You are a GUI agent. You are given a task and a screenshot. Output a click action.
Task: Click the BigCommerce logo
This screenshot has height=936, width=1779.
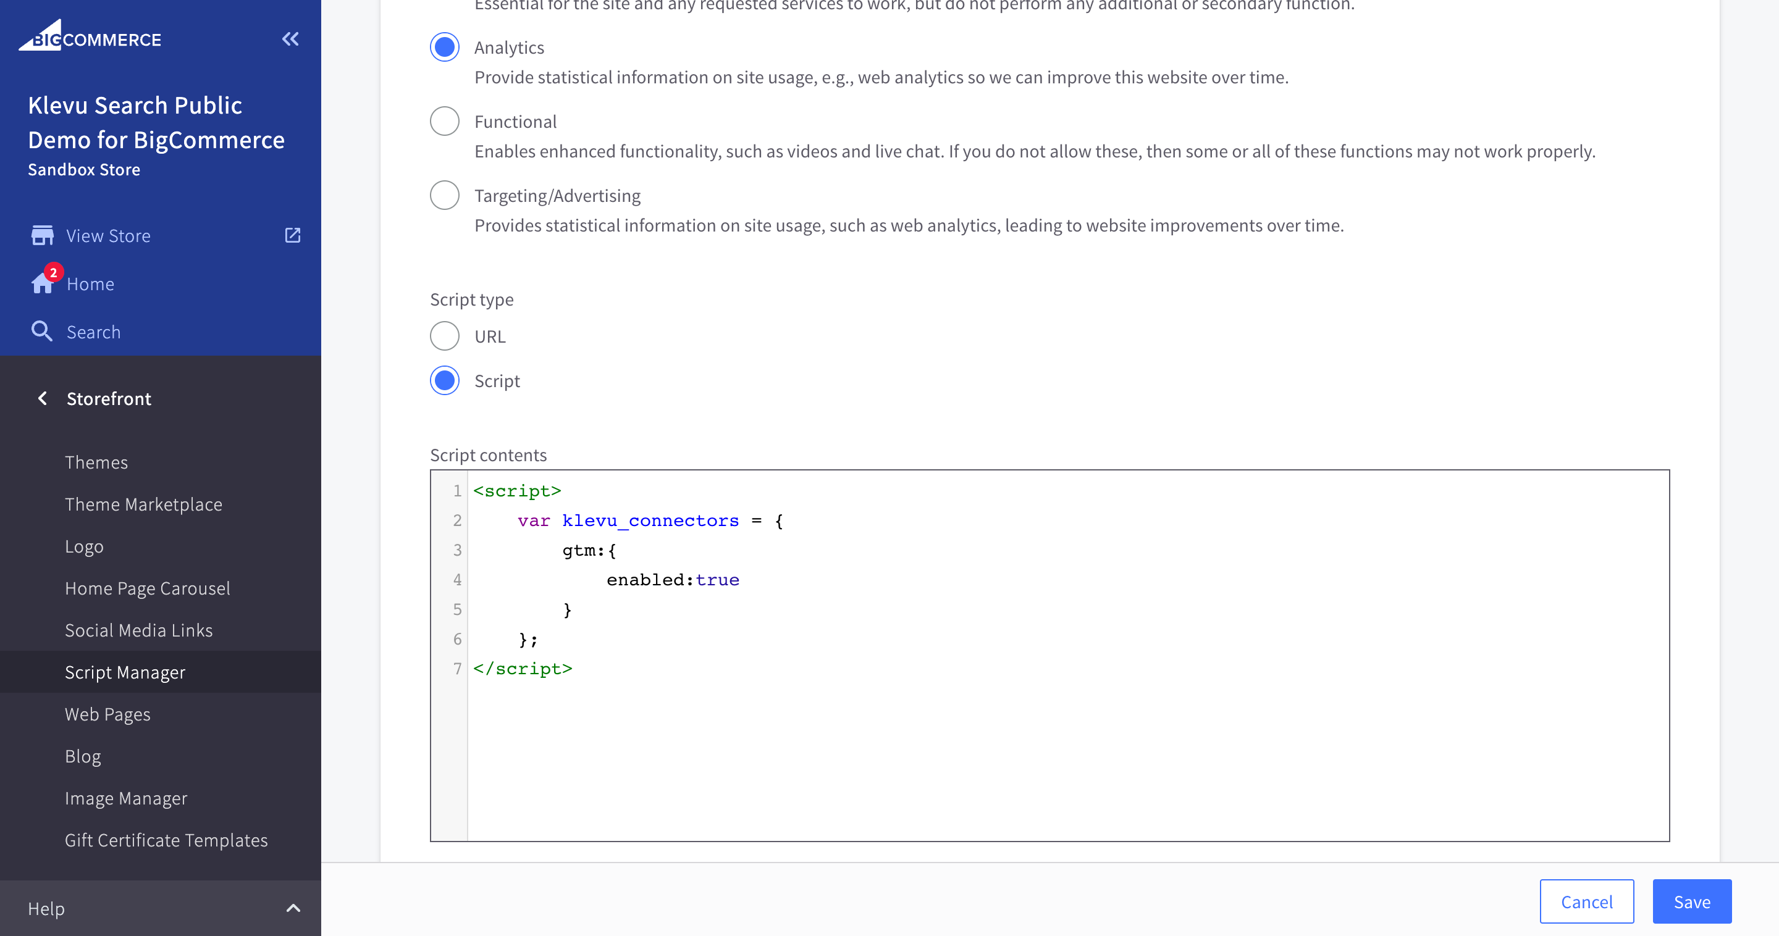90,36
